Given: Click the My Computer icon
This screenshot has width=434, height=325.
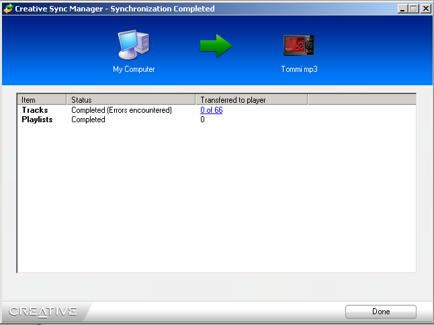Looking at the screenshot, I should pyautogui.click(x=134, y=45).
